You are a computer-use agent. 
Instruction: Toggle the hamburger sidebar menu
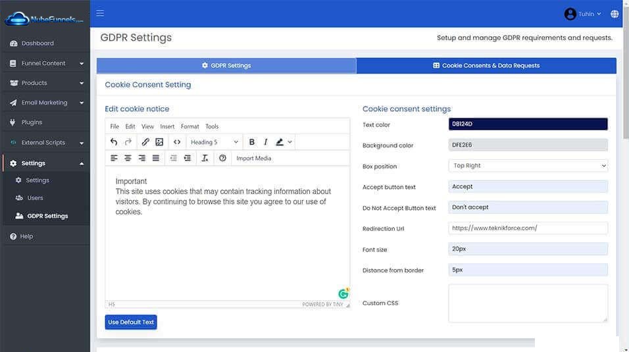click(100, 13)
